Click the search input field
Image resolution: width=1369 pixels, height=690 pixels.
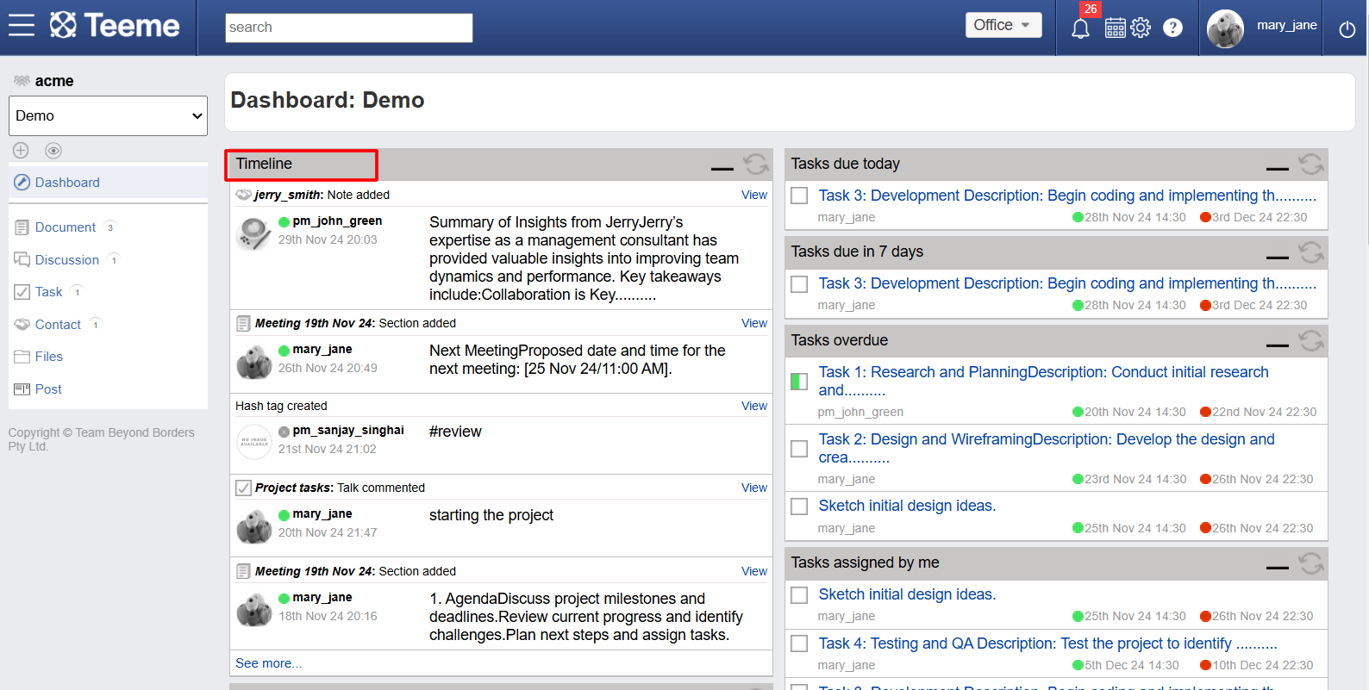349,28
